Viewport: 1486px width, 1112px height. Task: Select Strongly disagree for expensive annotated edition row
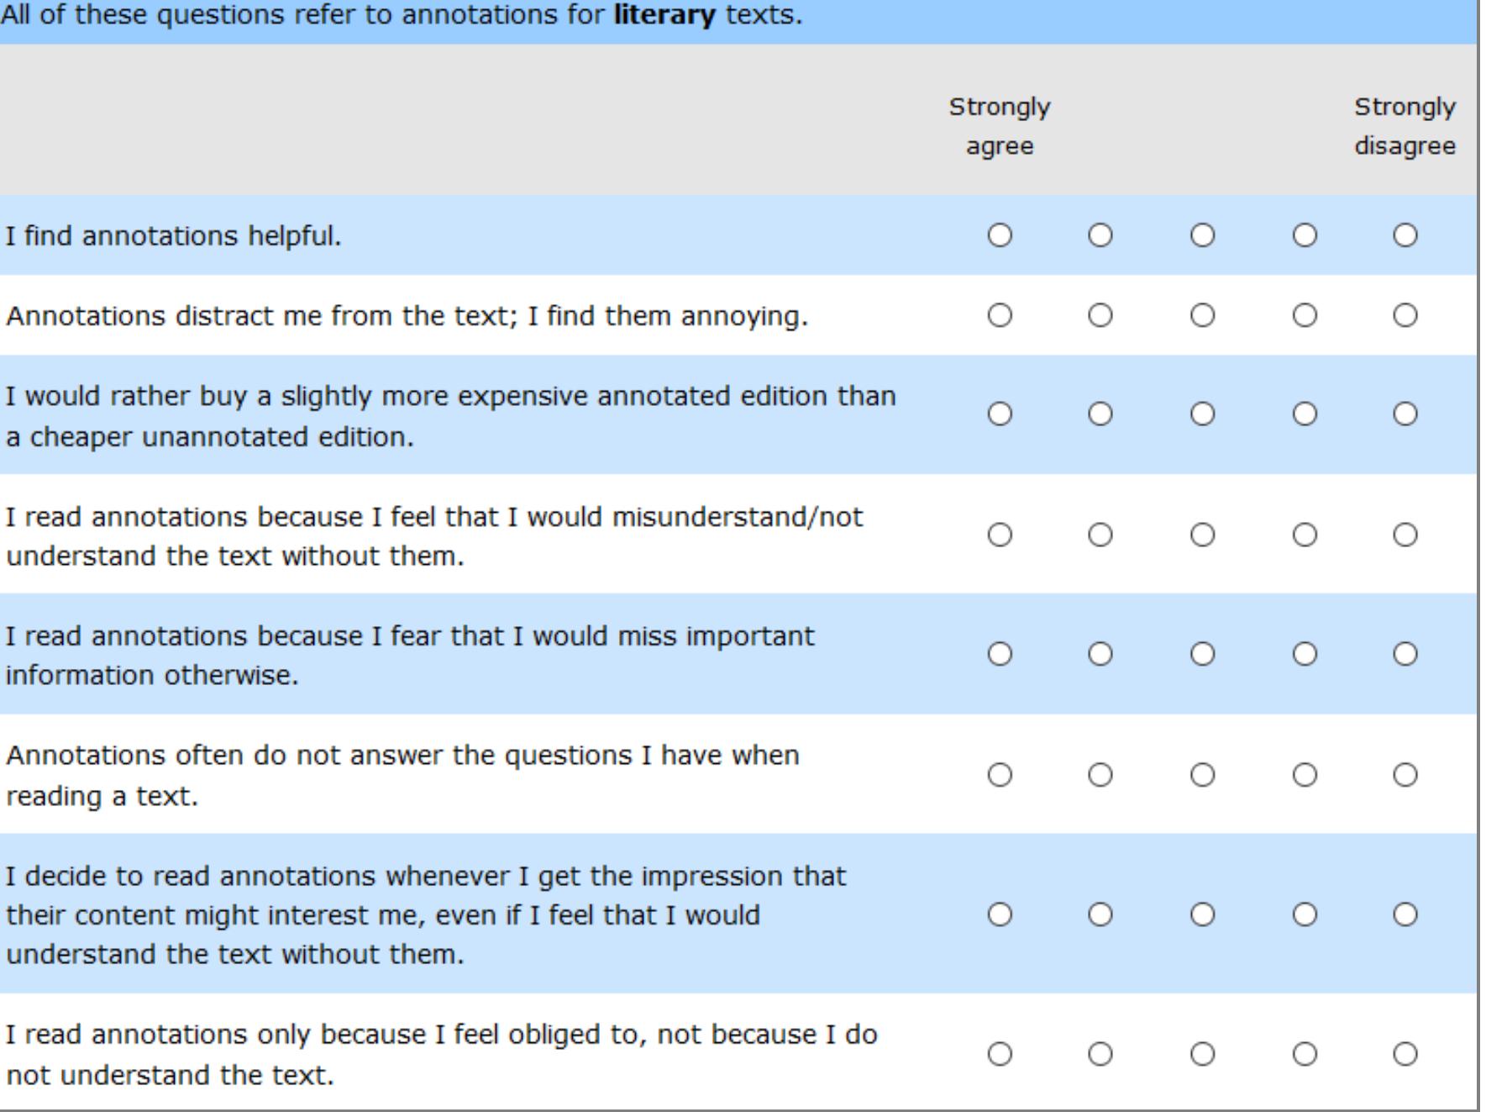(x=1405, y=414)
